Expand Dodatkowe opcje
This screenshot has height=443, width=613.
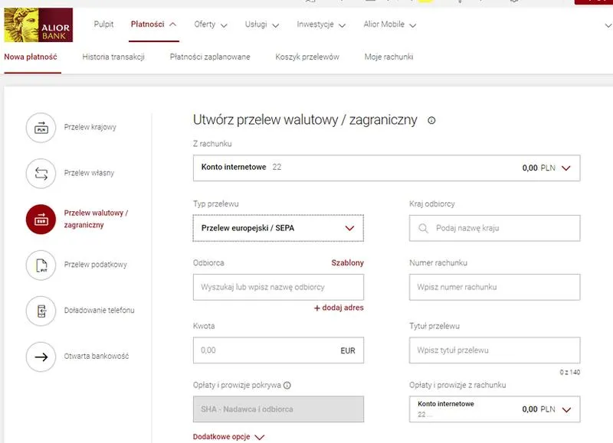point(224,436)
